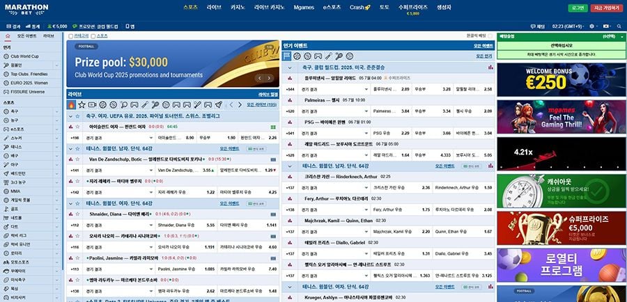Select the fire hot-events icon in live filter
Image resolution: width=627 pixels, height=302 pixels.
[72, 105]
